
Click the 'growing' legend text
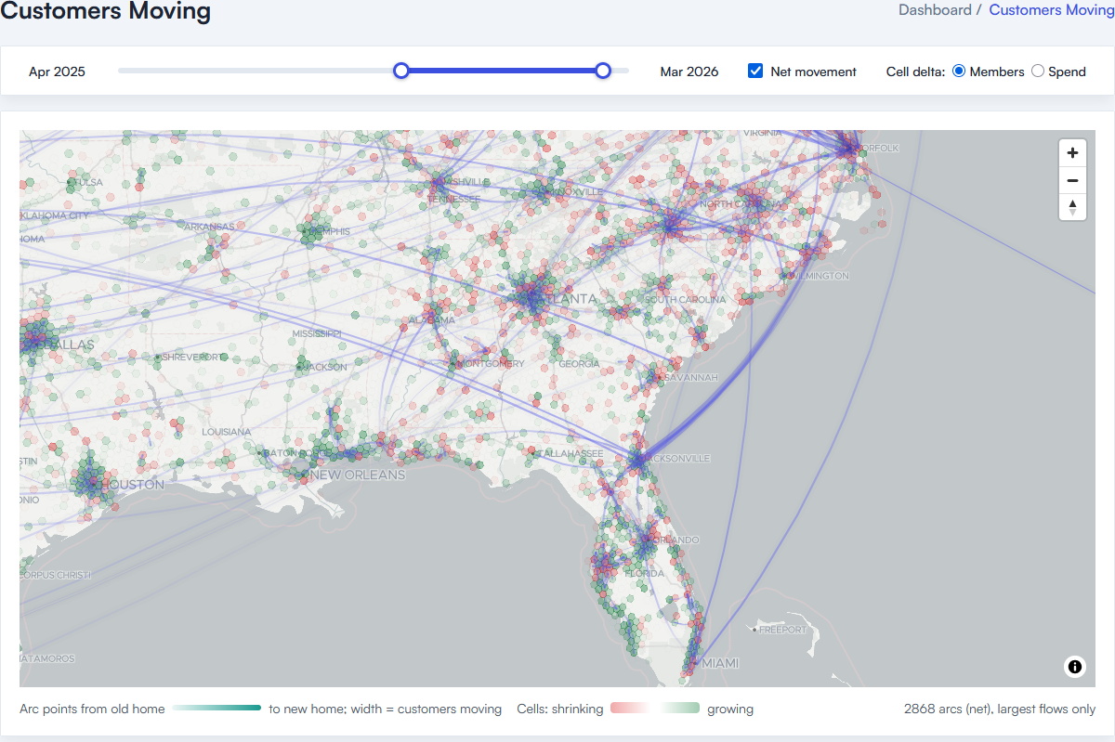point(730,709)
